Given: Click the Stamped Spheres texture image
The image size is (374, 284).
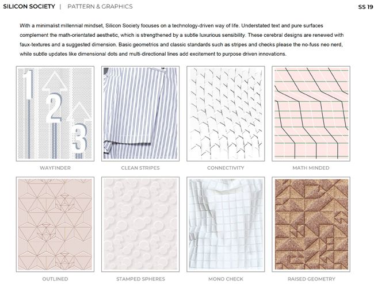Looking at the screenshot, I should click(x=140, y=224).
